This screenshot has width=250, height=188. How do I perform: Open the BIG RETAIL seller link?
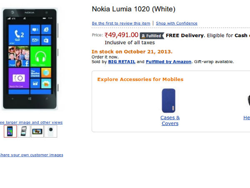coord(122,62)
